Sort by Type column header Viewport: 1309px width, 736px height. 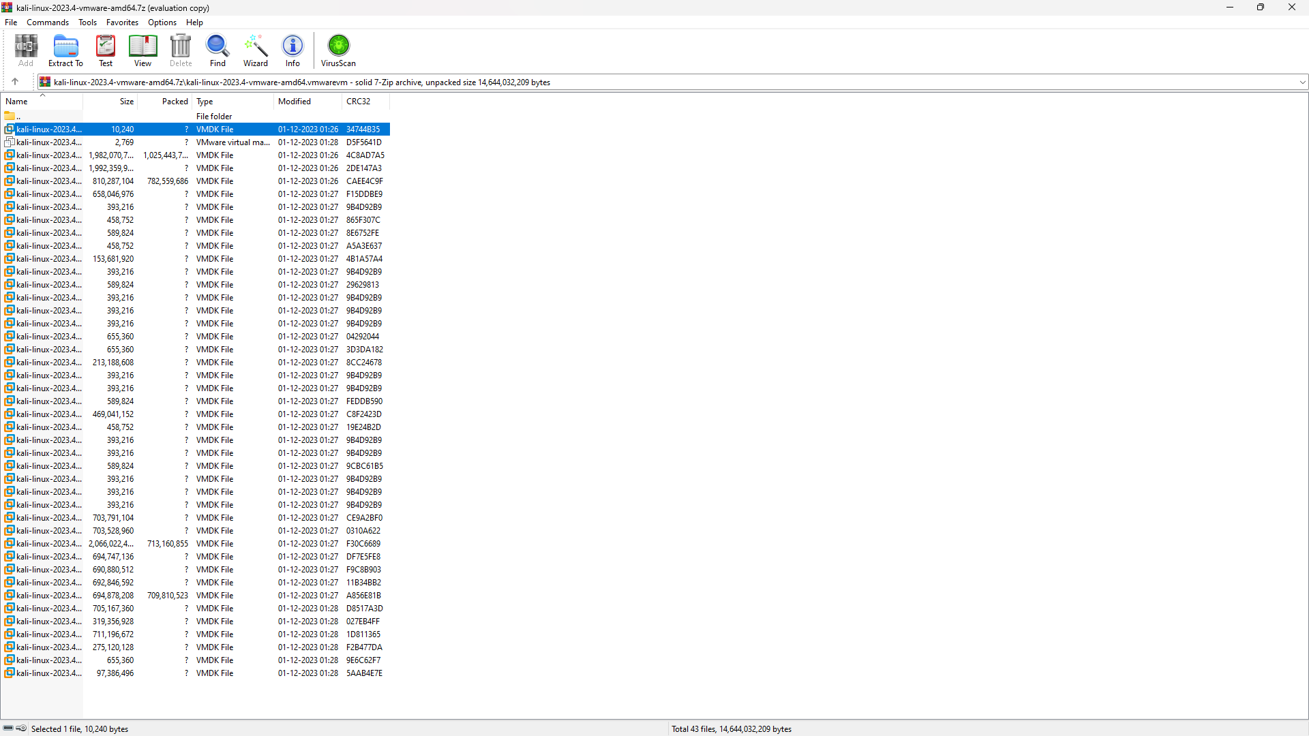(x=232, y=102)
